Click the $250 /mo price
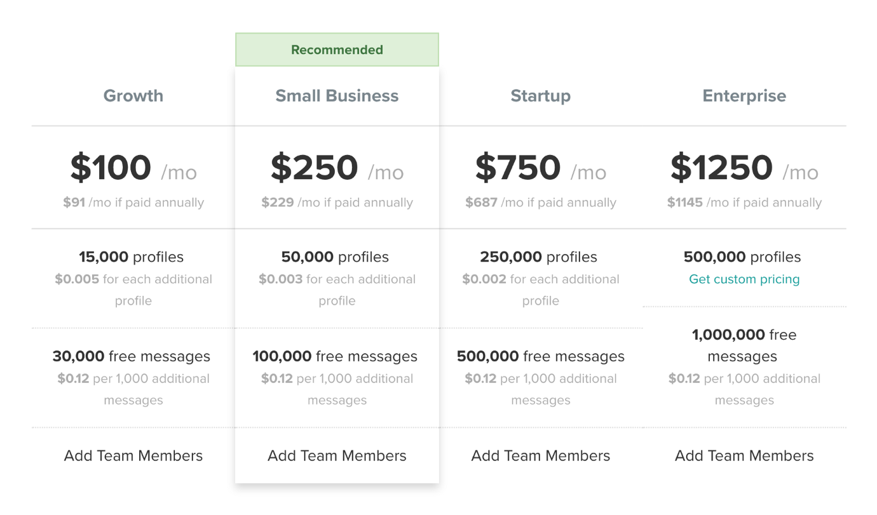Viewport: 877px width, 515px height. pos(337,168)
